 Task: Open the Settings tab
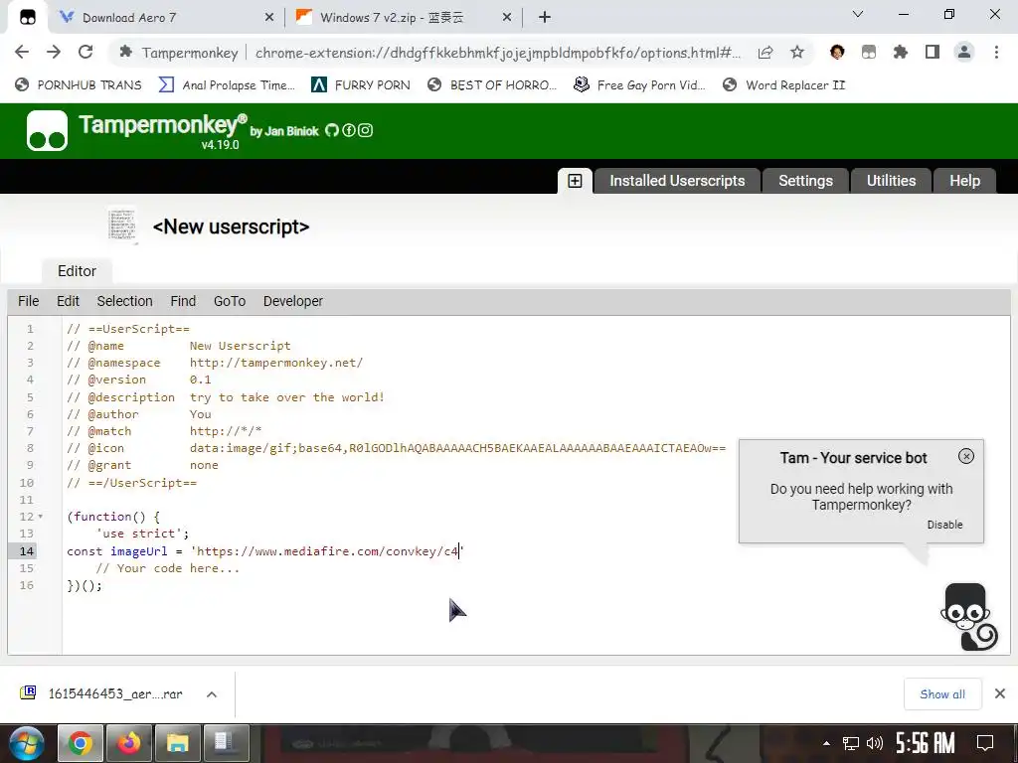[805, 181]
